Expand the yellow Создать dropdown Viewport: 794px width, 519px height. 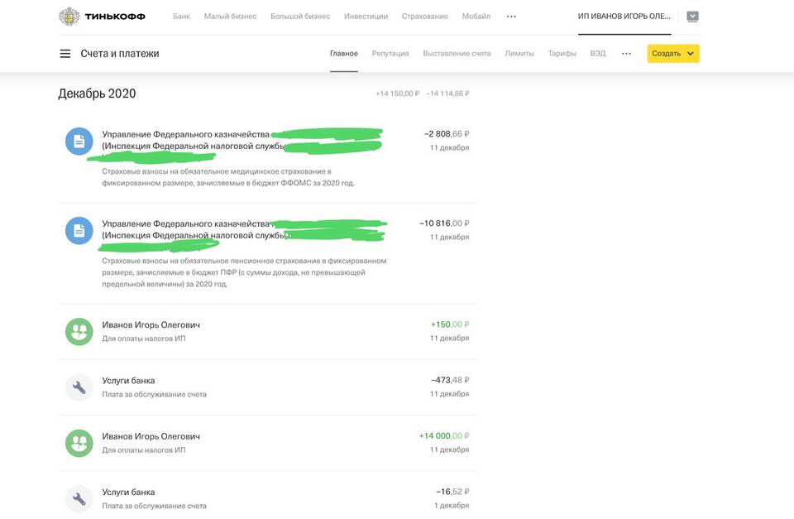(673, 54)
